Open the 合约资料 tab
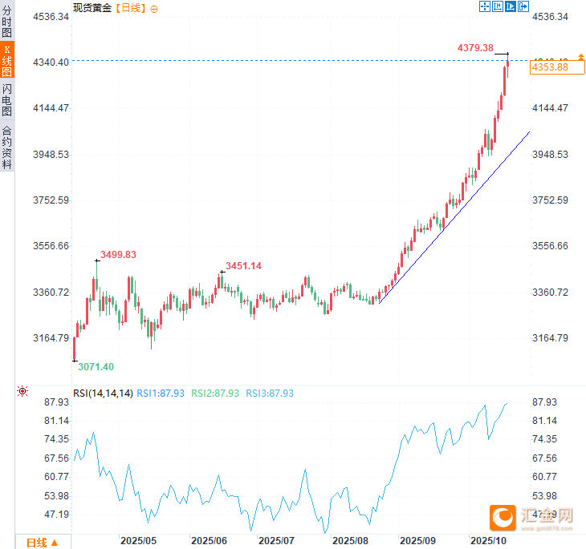 click(7, 147)
